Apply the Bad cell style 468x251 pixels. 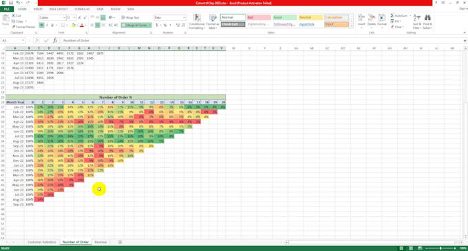pyautogui.click(x=259, y=18)
